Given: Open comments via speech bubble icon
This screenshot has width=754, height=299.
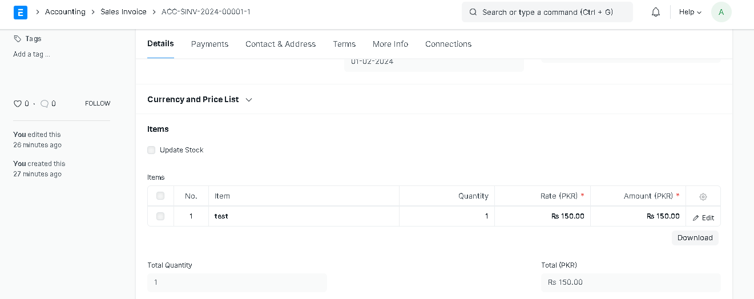Looking at the screenshot, I should (x=45, y=104).
